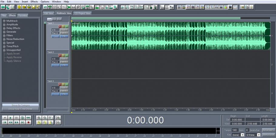
Task: Click the Help question mark toolbar icon
Action: pyautogui.click(x=251, y=6)
